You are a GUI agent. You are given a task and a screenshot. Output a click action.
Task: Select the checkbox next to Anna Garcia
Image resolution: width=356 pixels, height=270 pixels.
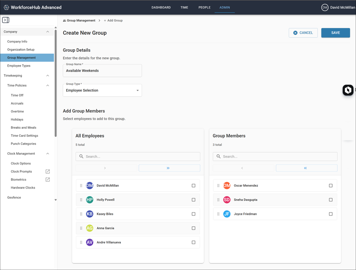click(194, 228)
